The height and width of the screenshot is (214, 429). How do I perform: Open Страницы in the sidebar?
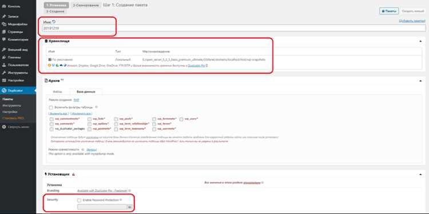15,31
